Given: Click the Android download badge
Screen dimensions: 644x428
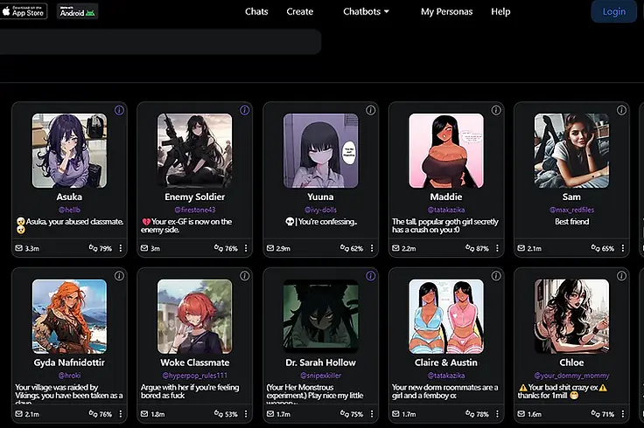Looking at the screenshot, I should tap(77, 11).
